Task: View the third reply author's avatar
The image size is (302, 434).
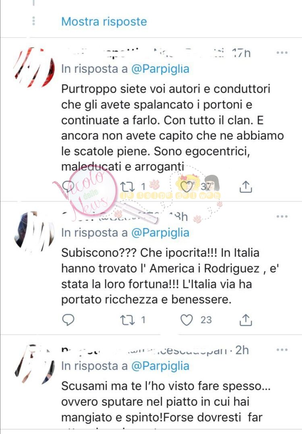Action: 34,364
